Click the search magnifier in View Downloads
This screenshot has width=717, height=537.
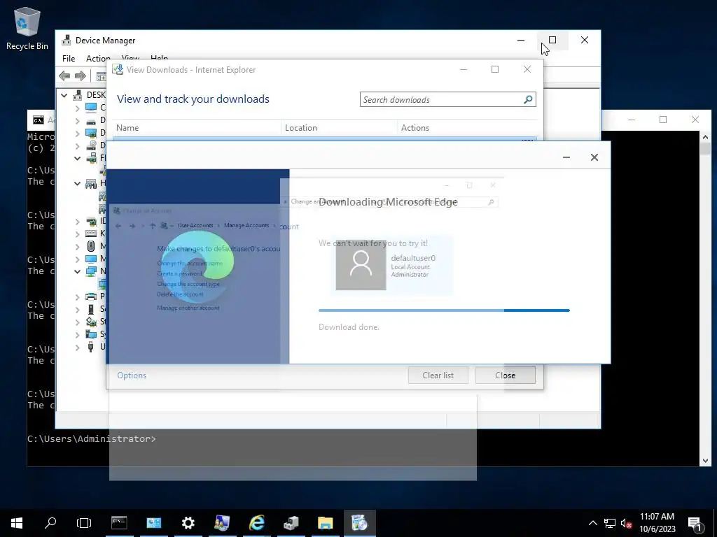pyautogui.click(x=528, y=99)
